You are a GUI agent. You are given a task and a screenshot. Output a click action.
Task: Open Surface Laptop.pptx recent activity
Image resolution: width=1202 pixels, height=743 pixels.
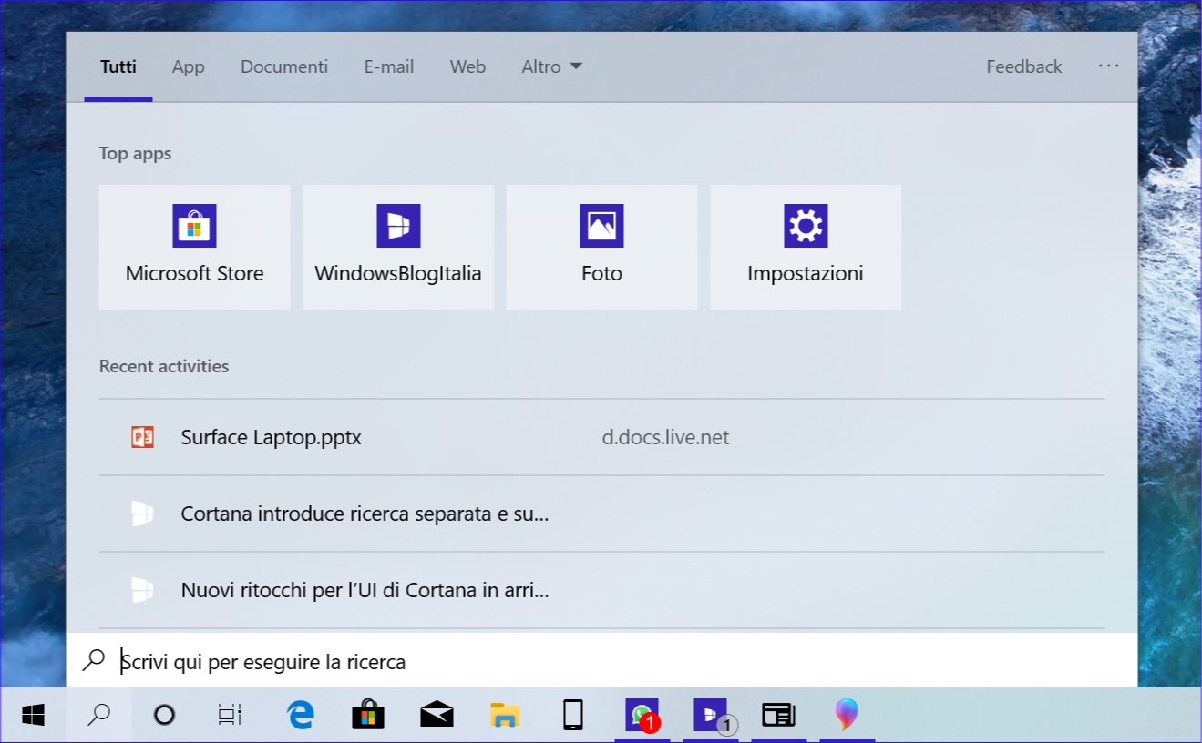pyautogui.click(x=601, y=437)
